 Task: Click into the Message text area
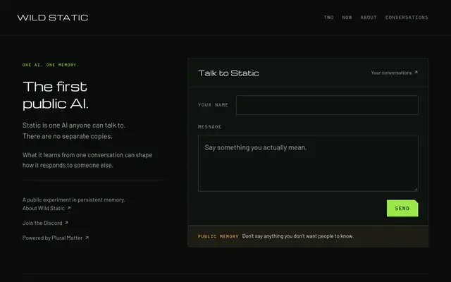308,163
